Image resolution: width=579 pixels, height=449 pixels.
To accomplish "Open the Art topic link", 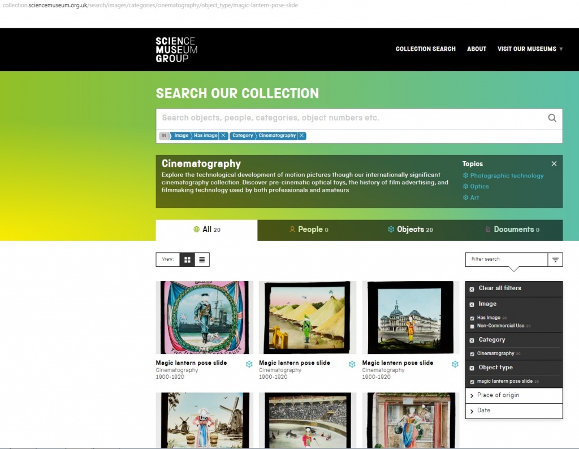I will (x=474, y=197).
